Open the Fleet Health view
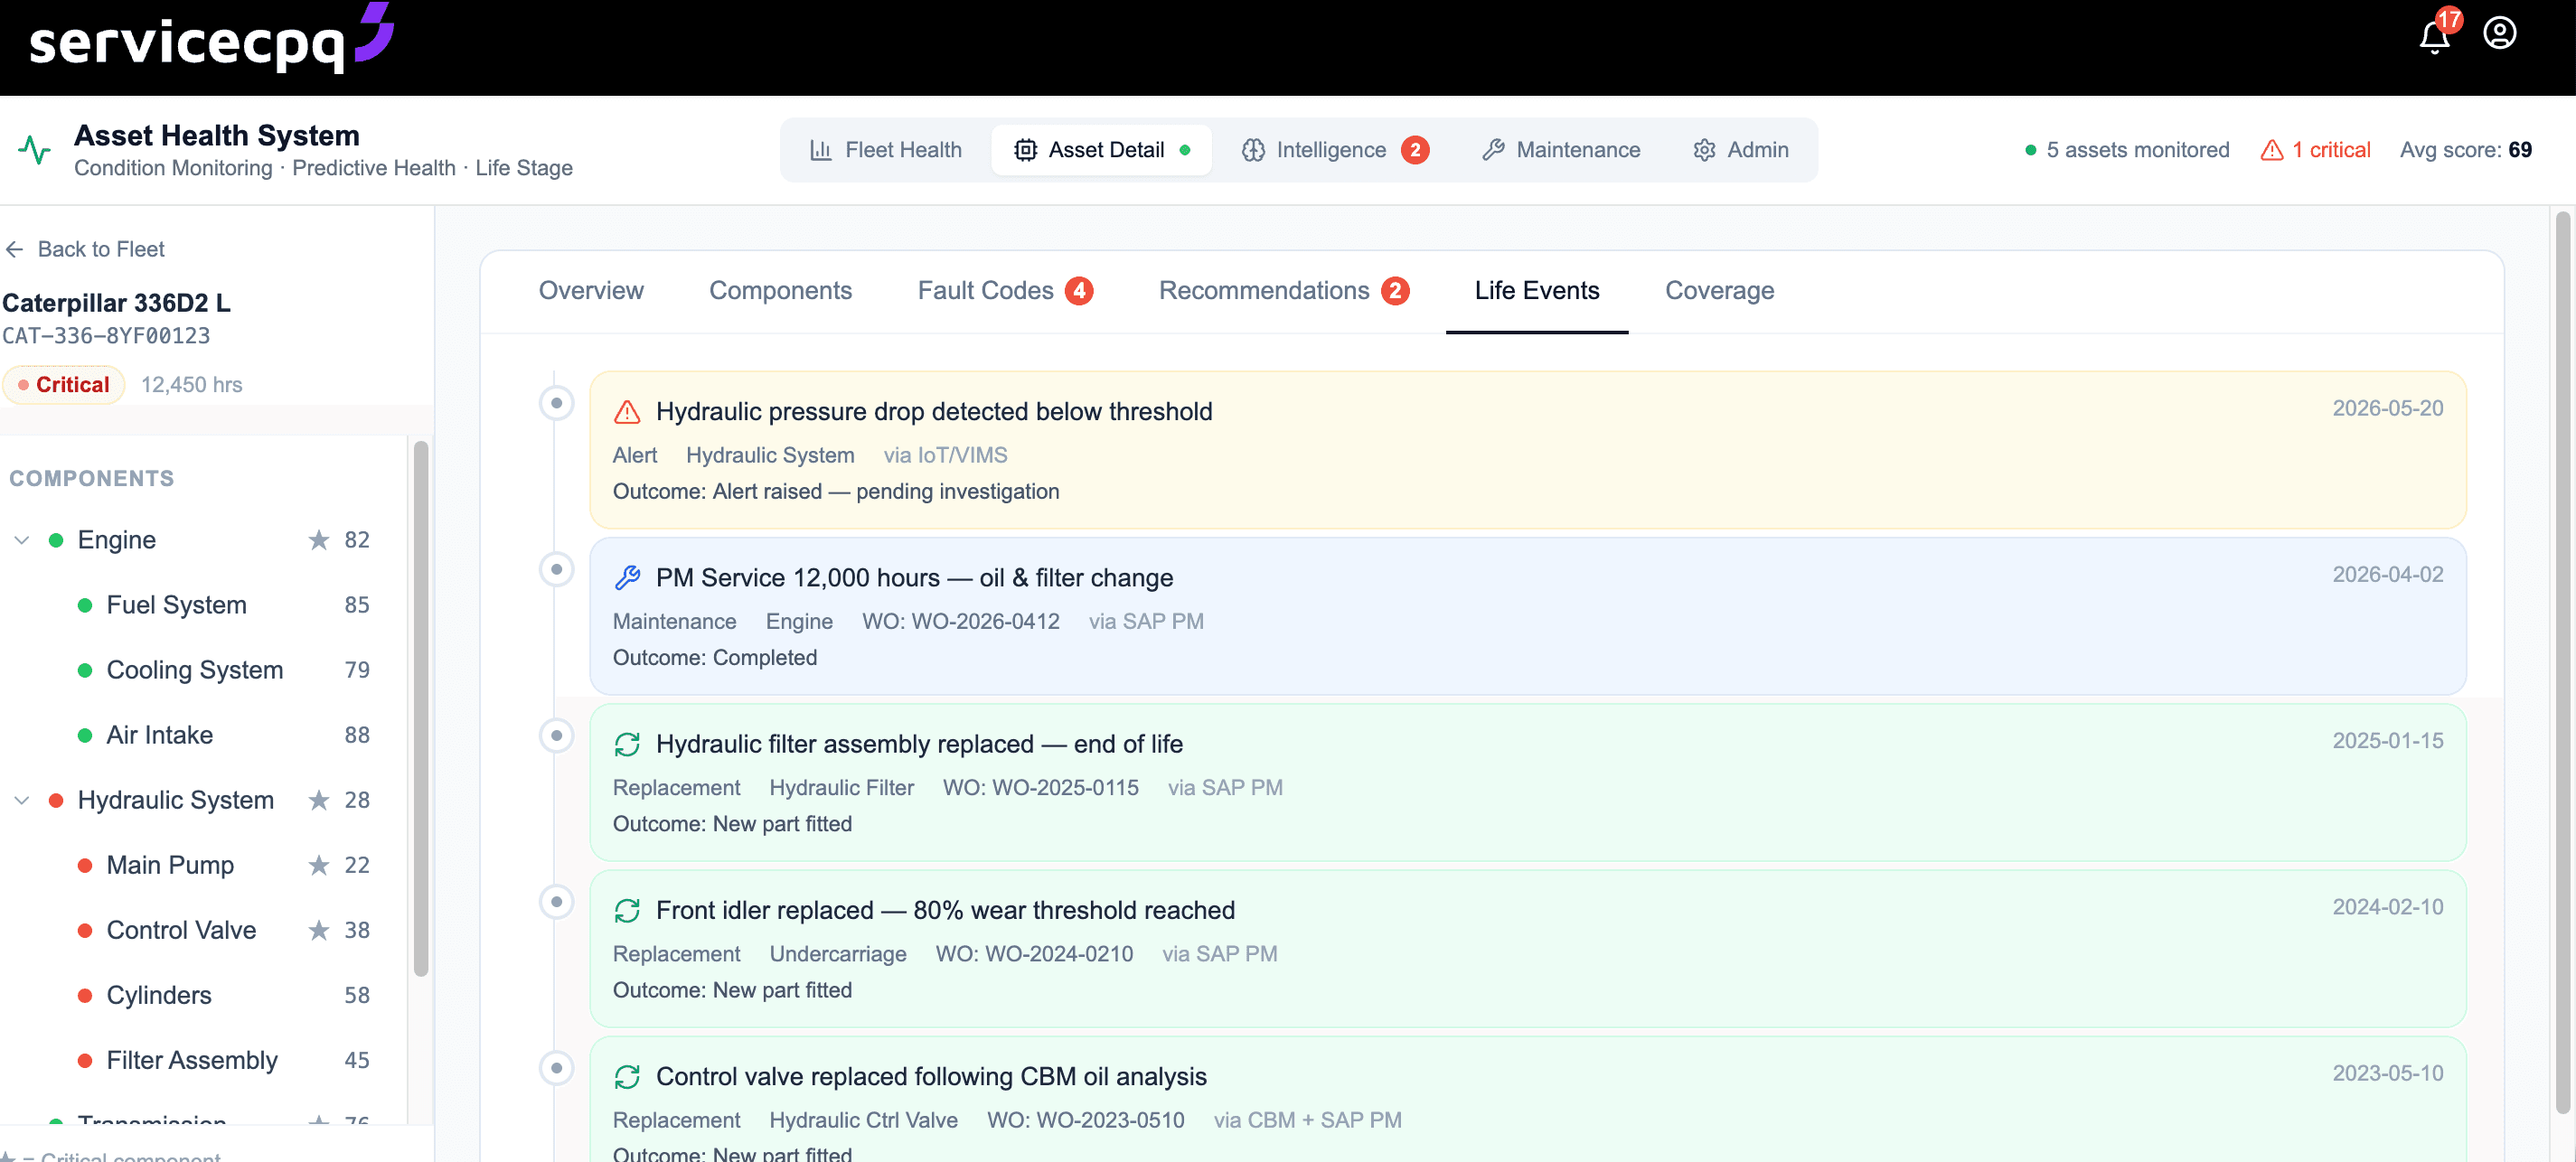Image resolution: width=2576 pixels, height=1162 pixels. [x=885, y=150]
